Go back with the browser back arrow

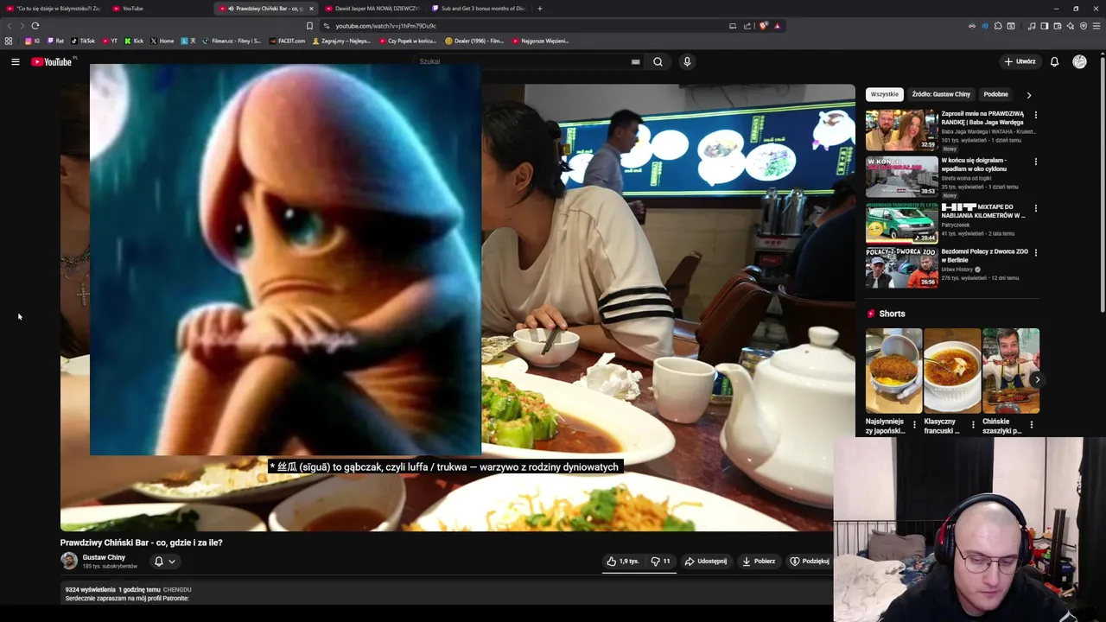coord(10,26)
